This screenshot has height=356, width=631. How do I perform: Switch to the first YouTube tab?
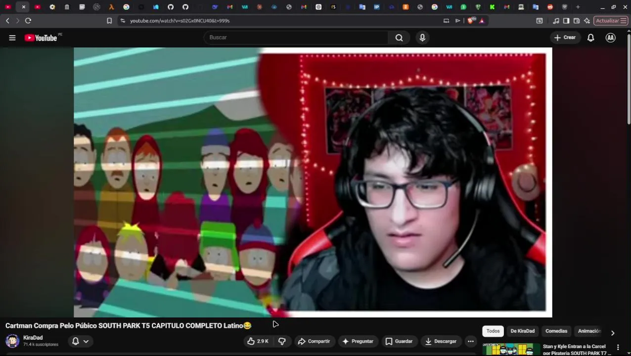coord(7,7)
